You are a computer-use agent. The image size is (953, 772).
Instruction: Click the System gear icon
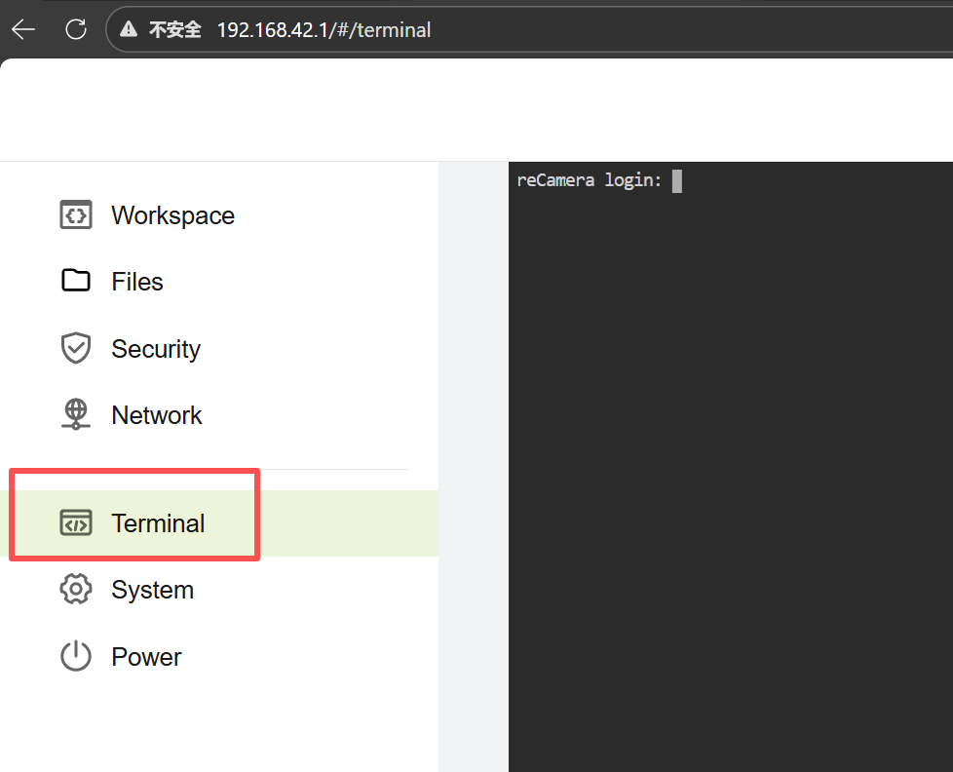click(76, 590)
